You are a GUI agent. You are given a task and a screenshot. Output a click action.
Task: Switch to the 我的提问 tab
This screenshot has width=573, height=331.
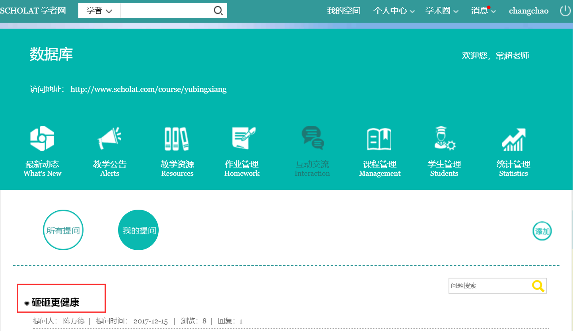pos(138,230)
